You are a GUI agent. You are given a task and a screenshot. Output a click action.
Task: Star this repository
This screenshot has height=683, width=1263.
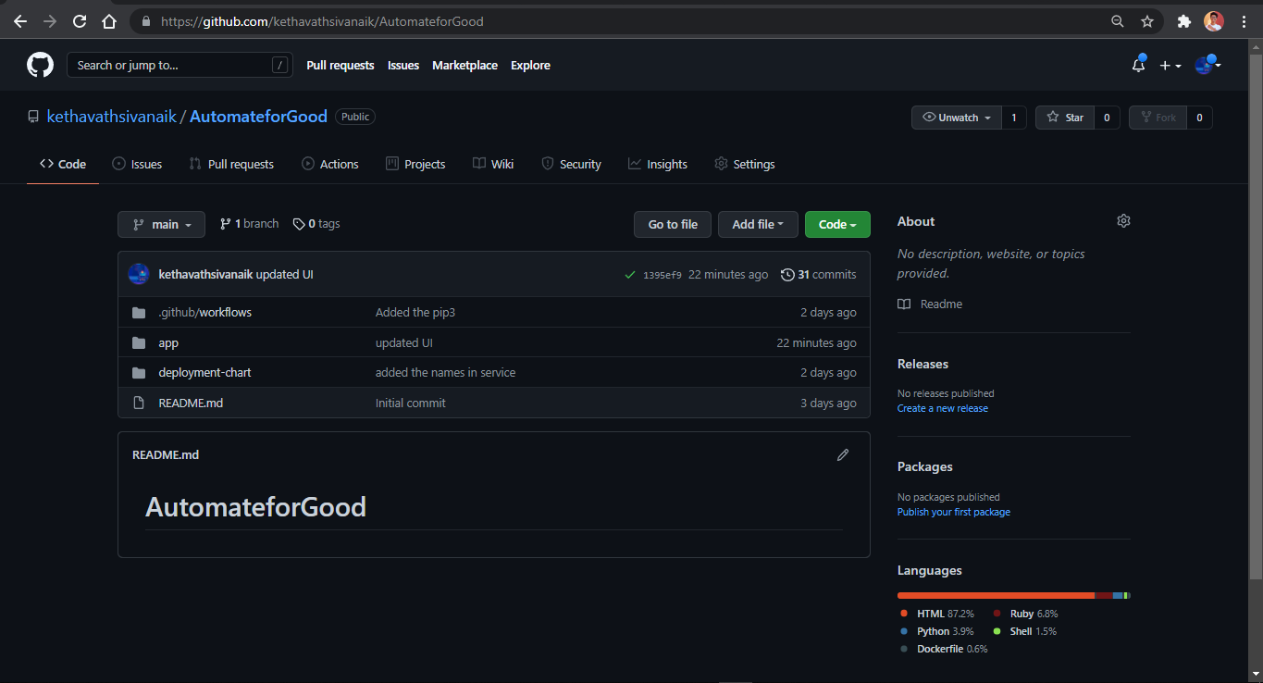(x=1065, y=118)
